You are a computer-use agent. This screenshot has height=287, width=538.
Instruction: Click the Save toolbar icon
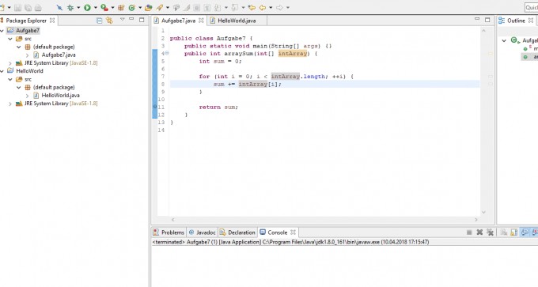(x=18, y=8)
